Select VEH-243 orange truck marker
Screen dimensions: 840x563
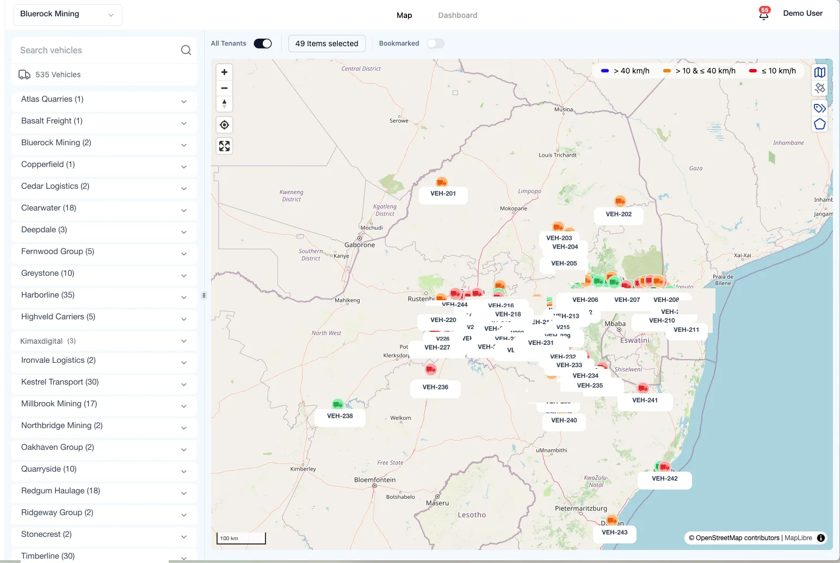click(x=612, y=520)
